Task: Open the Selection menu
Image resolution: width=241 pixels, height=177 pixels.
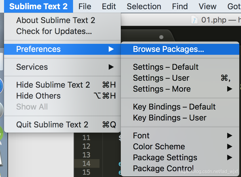Action: coord(144,6)
